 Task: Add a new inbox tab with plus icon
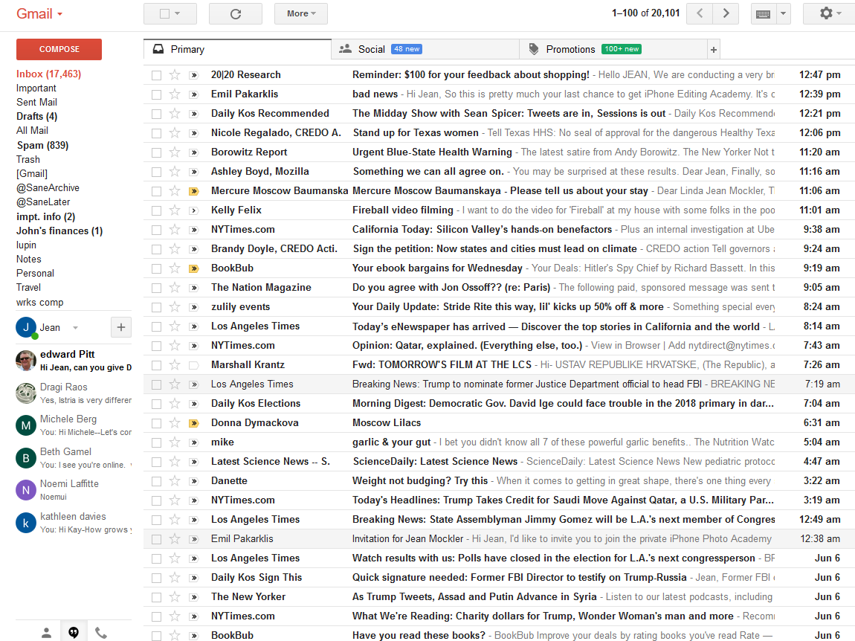(713, 50)
